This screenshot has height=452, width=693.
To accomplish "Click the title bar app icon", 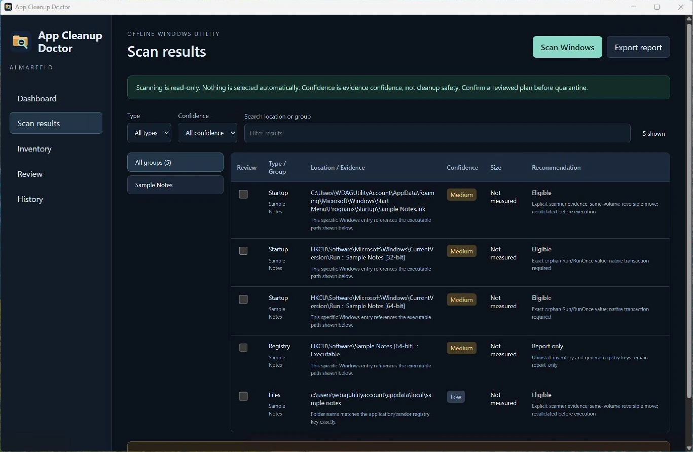I will (8, 7).
